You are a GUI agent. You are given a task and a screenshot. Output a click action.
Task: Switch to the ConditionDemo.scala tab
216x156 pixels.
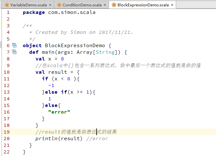pyautogui.click(x=82, y=5)
